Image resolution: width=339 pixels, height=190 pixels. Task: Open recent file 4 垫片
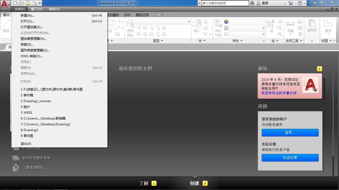59,107
